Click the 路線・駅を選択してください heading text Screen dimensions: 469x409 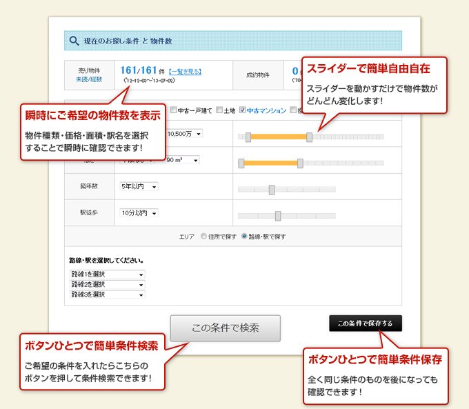pyautogui.click(x=106, y=260)
